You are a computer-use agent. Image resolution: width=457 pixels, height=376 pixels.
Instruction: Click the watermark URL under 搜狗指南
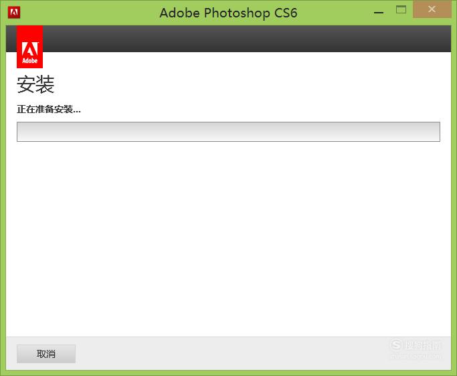[416, 356]
